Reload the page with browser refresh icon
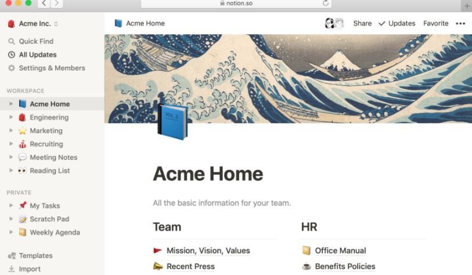The height and width of the screenshot is (275, 472). [325, 3]
